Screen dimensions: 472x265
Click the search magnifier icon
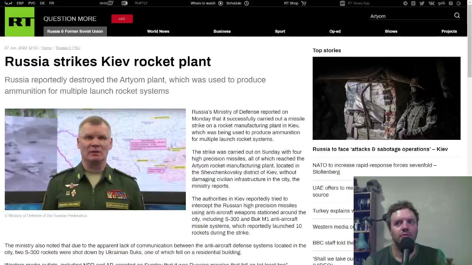(457, 15)
